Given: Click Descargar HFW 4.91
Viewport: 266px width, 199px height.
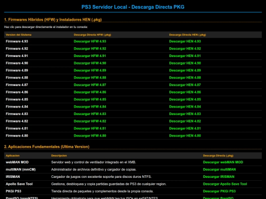Looking at the screenshot, I should pyautogui.click(x=90, y=56).
